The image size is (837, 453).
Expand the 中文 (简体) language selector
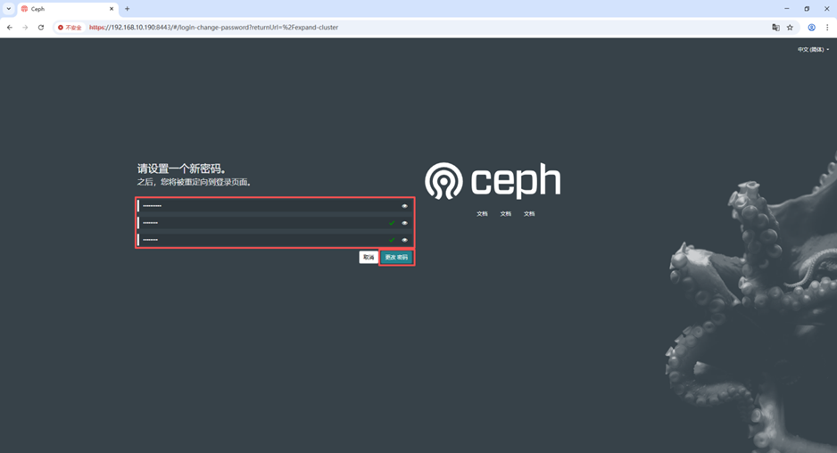(x=813, y=50)
